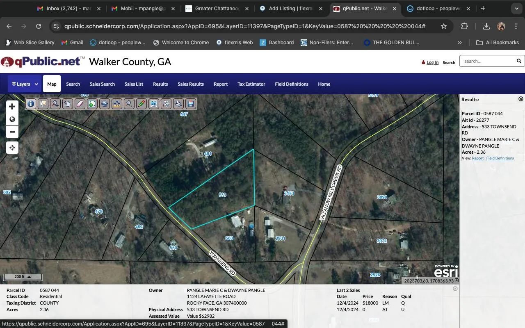The height and width of the screenshot is (328, 525).
Task: Open the Sales Search tab
Action: [x=102, y=84]
